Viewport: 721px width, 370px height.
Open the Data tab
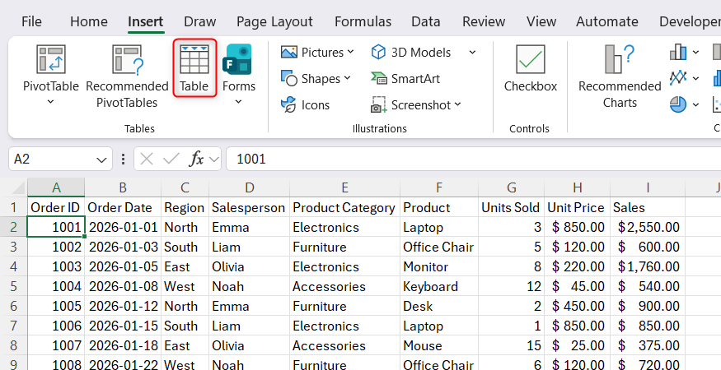pyautogui.click(x=425, y=21)
